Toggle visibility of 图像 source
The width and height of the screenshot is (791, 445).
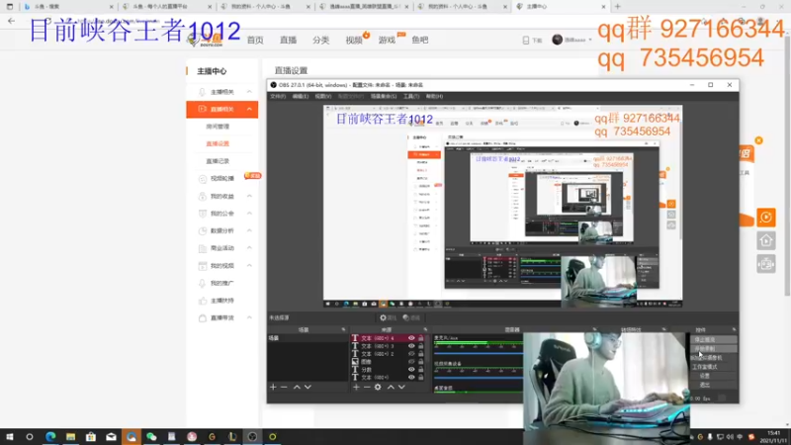[411, 361]
